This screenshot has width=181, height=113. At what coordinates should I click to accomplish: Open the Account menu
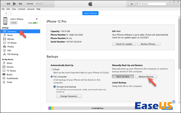[x=31, y=9]
